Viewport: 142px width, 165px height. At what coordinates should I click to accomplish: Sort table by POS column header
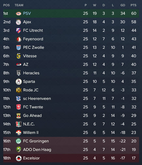pos(7,5)
